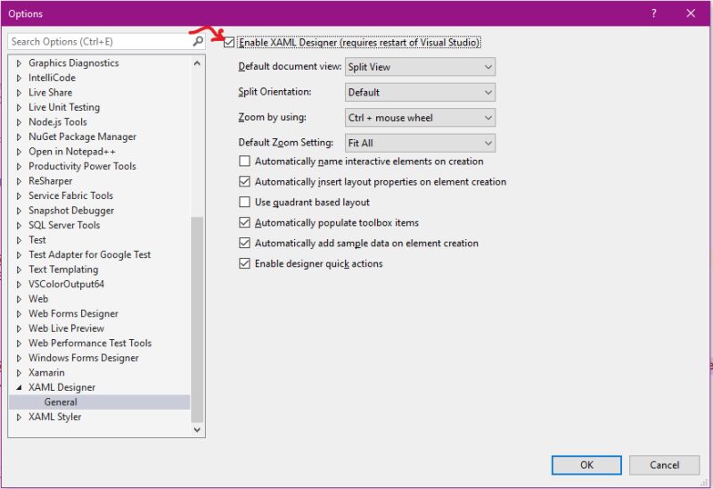Expand the NuGet Package Manager arrow
This screenshot has width=713, height=489.
point(19,137)
